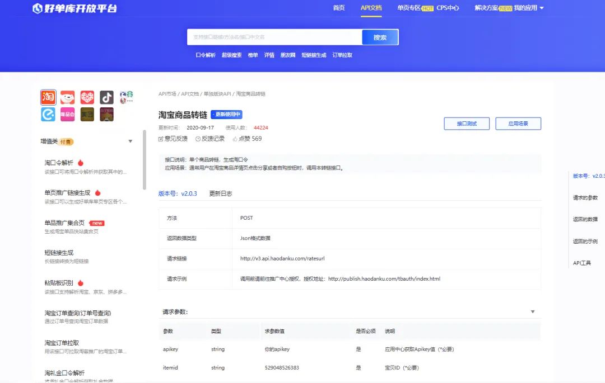Select the JD dog mascot platform icon
The width and height of the screenshot is (605, 383).
68,97
